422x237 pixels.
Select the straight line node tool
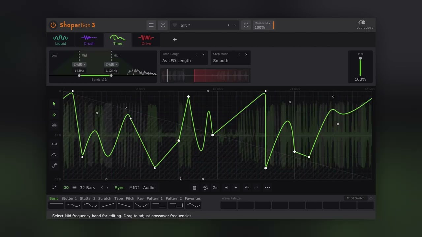pyautogui.click(x=54, y=144)
